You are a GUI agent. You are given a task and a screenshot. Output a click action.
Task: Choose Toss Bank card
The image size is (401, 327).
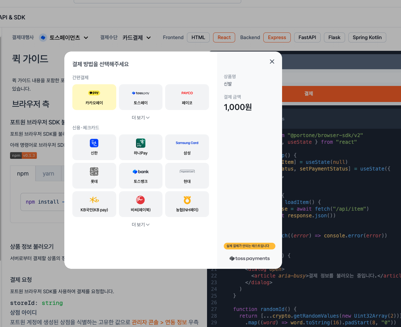pos(141,176)
